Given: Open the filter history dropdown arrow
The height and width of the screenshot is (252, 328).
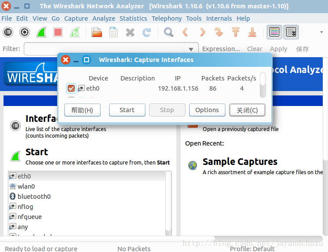Looking at the screenshot, I should point(191,49).
